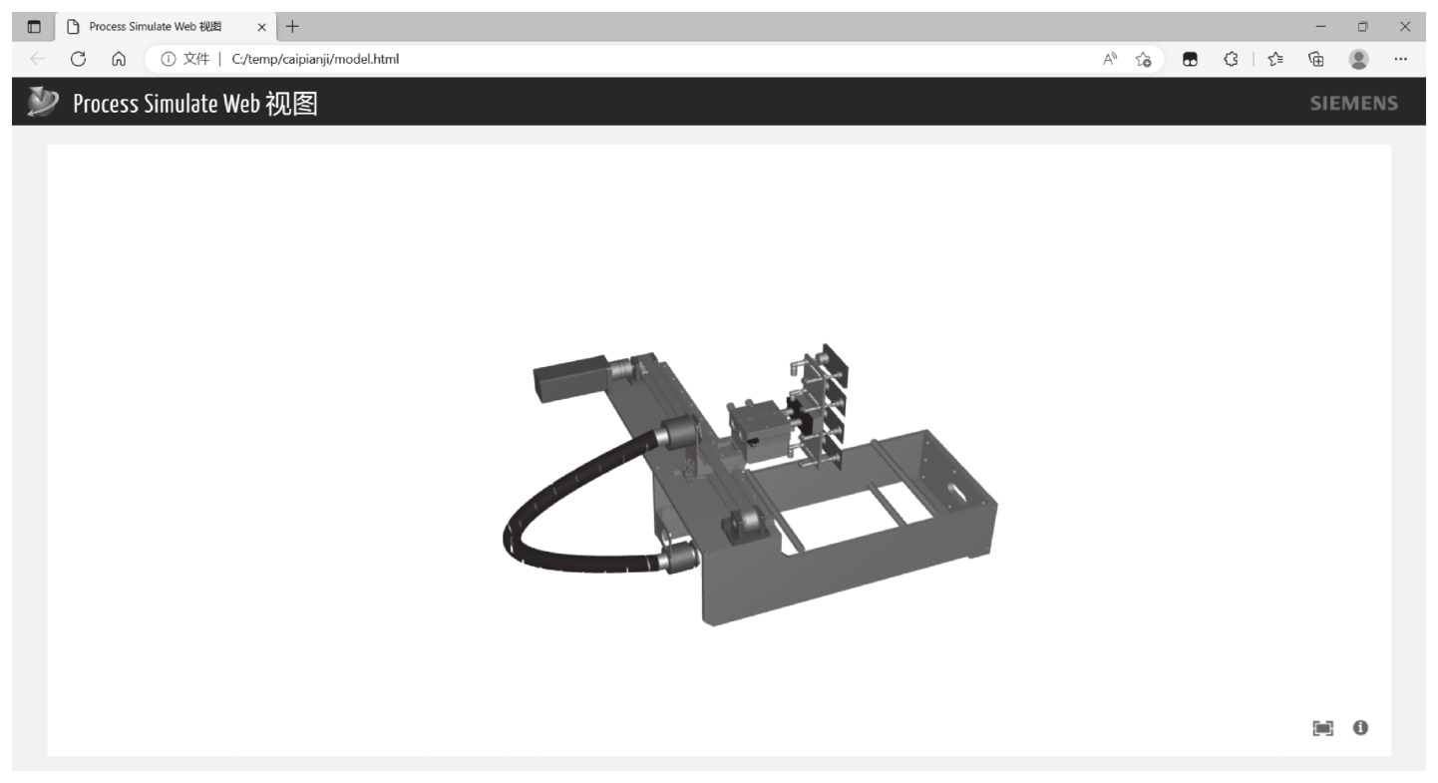Minimize the browser window

pyautogui.click(x=1321, y=27)
